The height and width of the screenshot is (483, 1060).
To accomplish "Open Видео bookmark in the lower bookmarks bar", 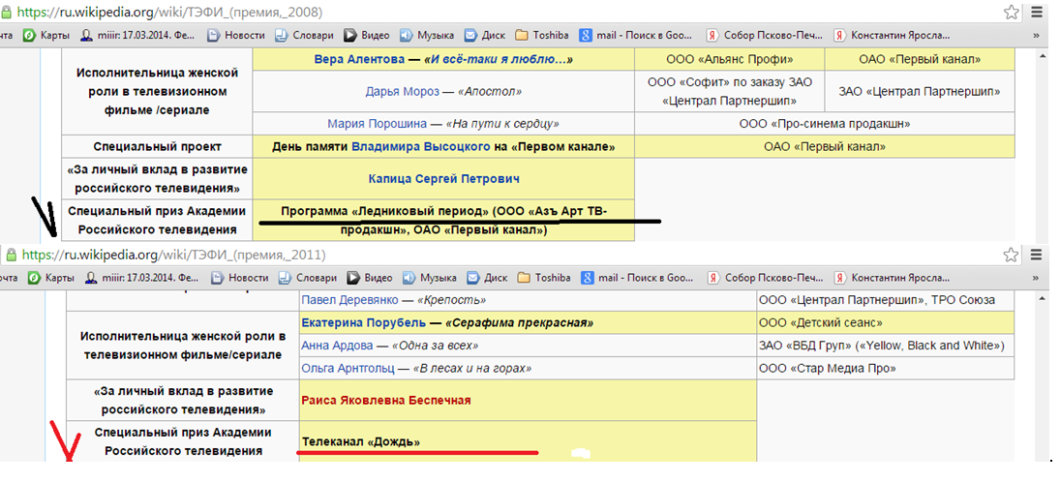I will tap(369, 278).
